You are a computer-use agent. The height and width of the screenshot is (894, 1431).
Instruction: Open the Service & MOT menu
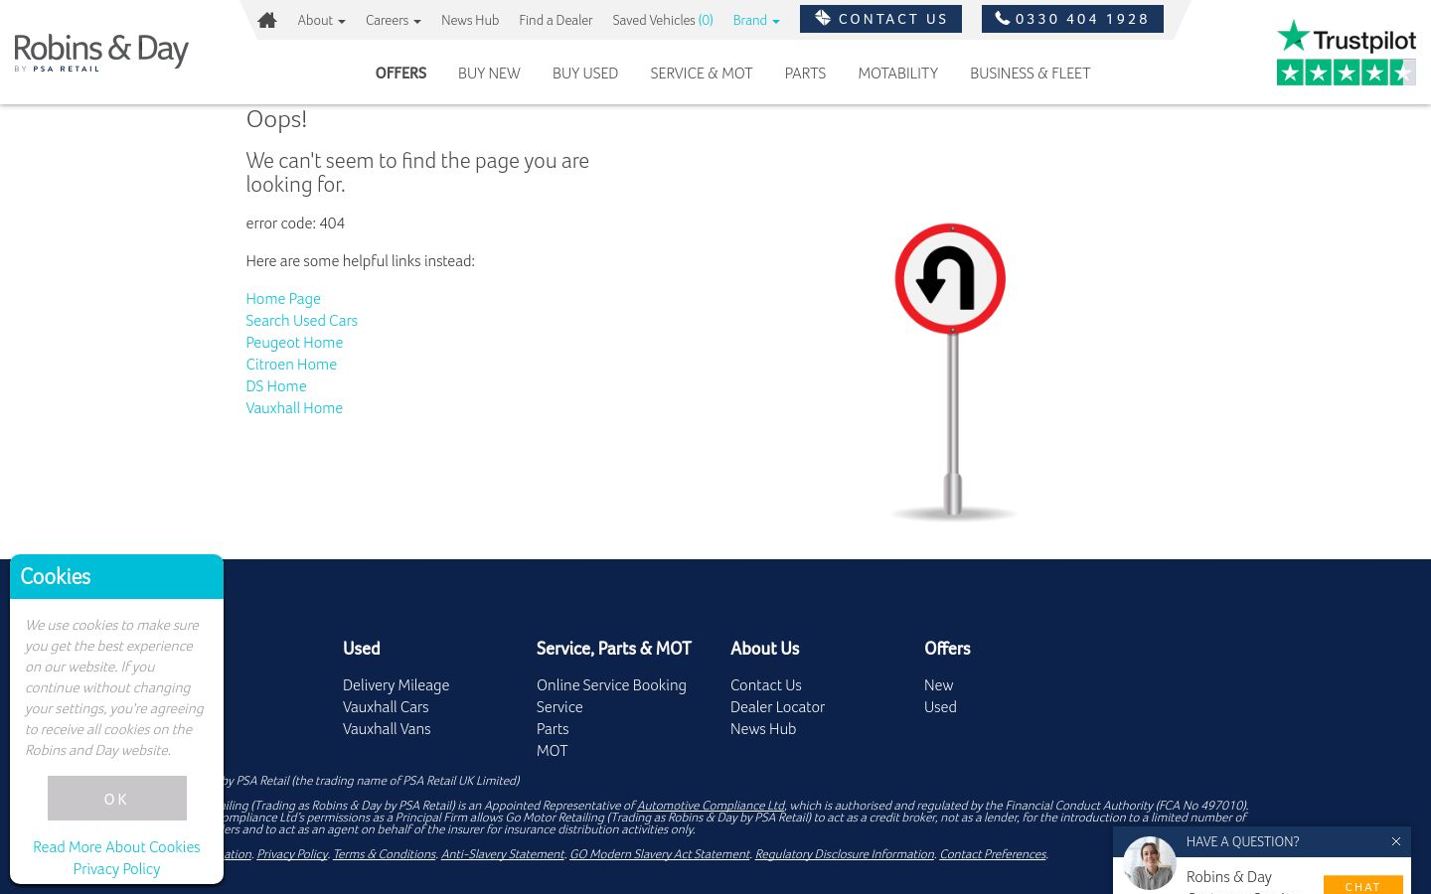tap(702, 74)
